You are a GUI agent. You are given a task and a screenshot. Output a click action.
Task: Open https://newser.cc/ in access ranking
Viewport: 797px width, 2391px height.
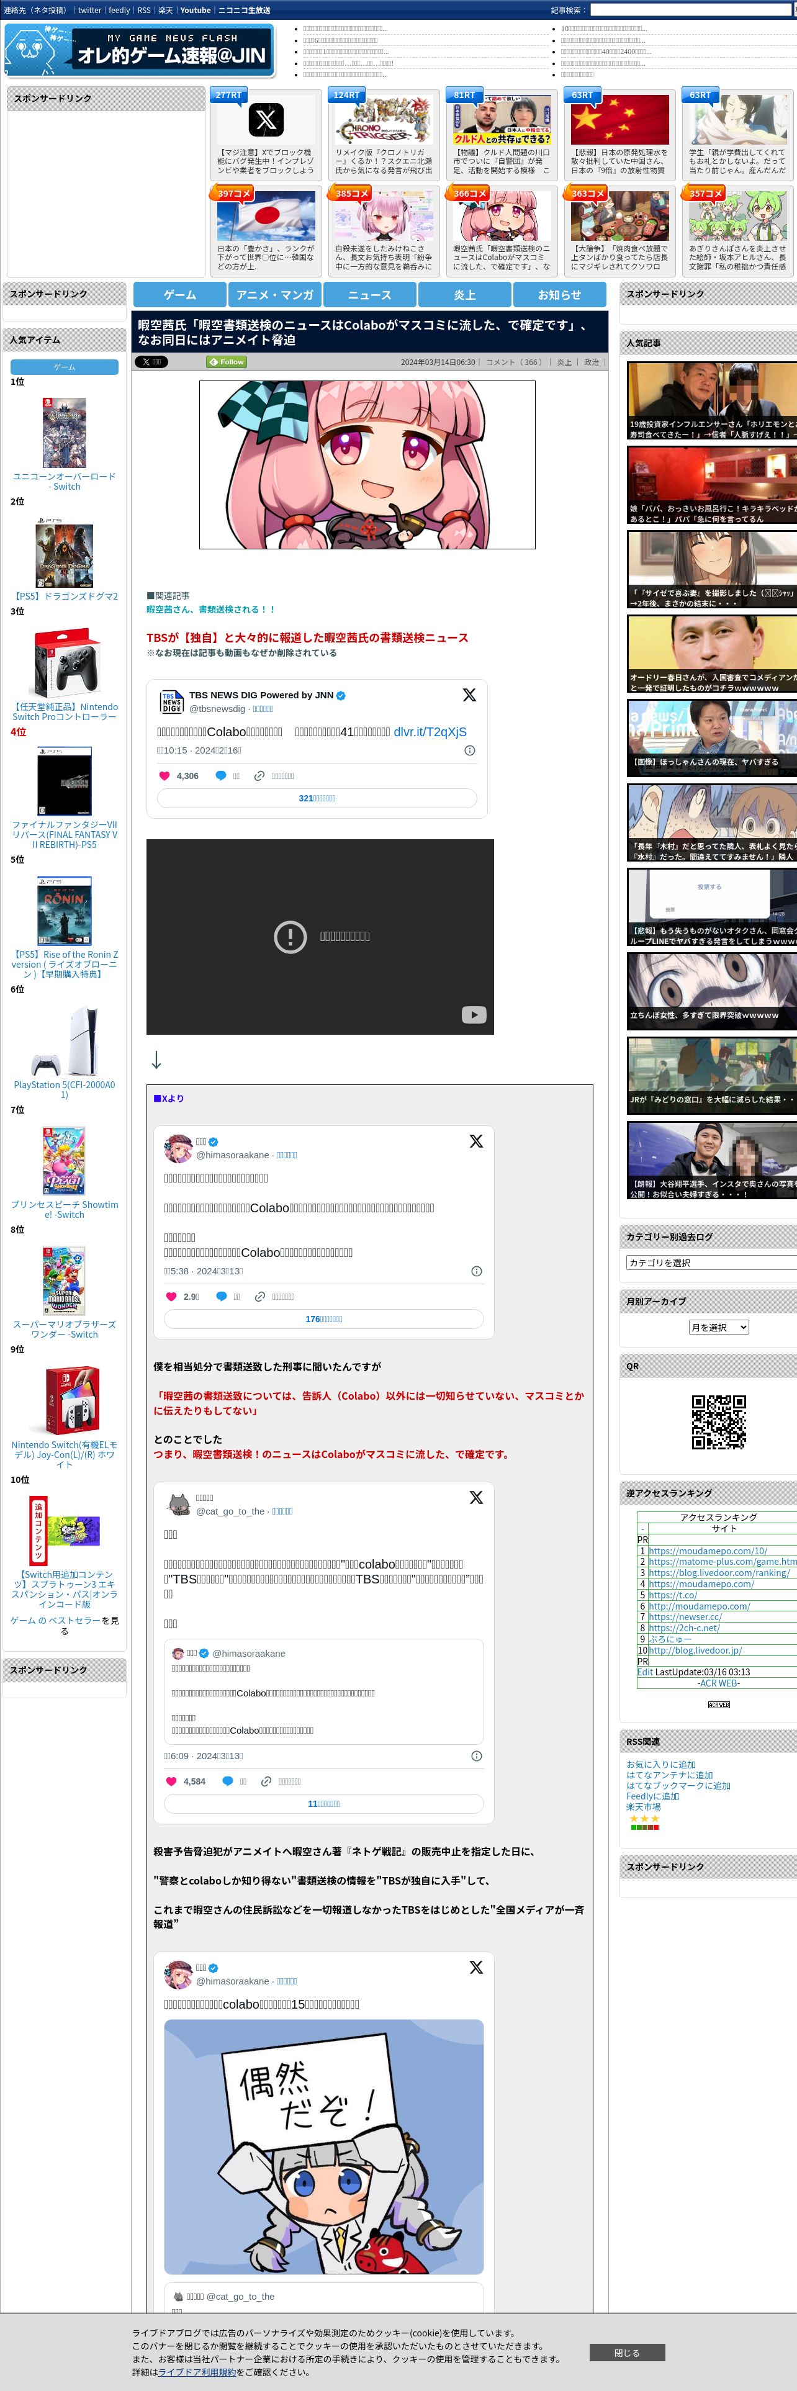685,1617
